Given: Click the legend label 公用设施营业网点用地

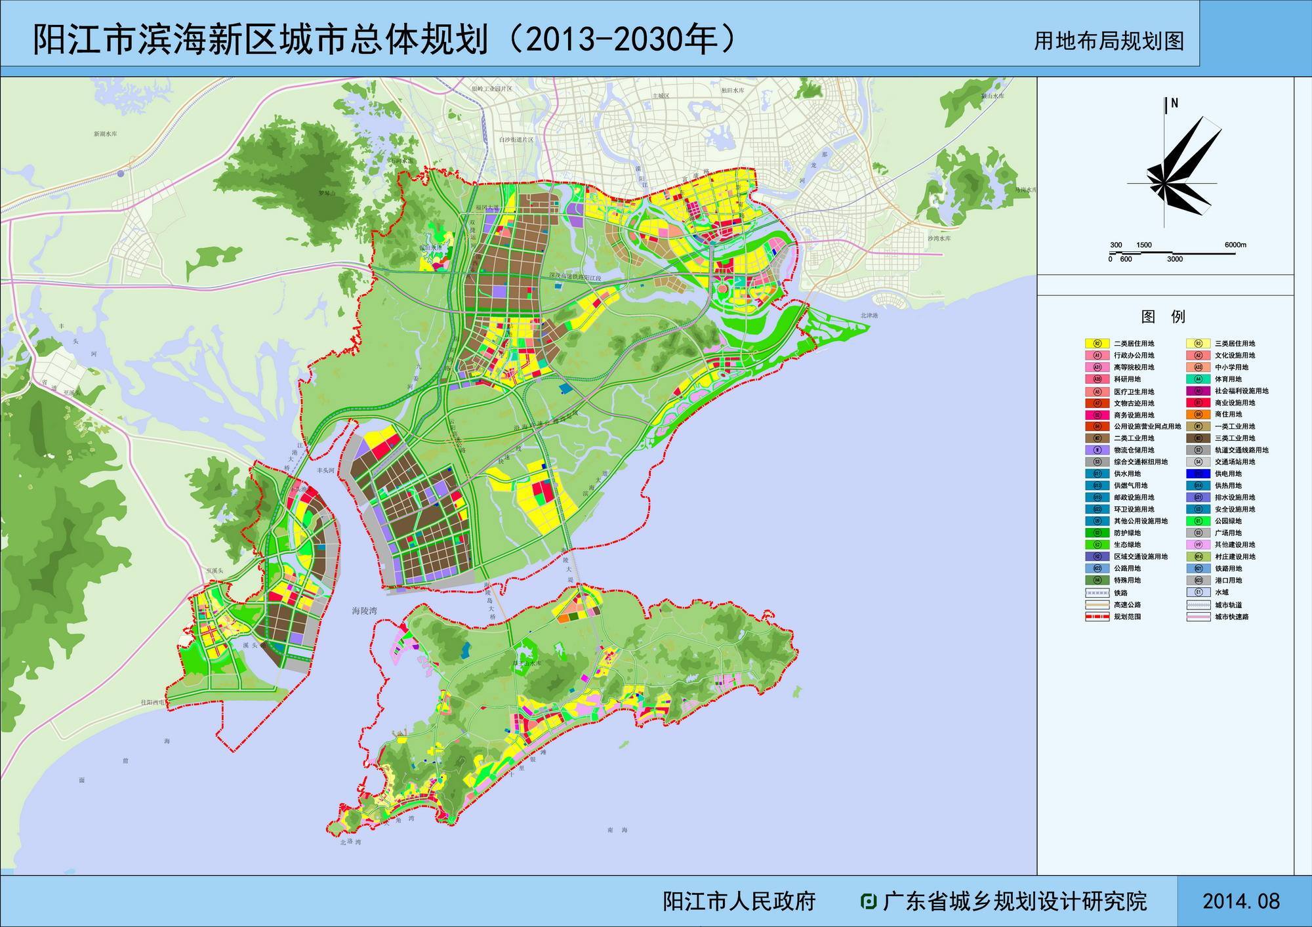Looking at the screenshot, I should (x=1147, y=426).
